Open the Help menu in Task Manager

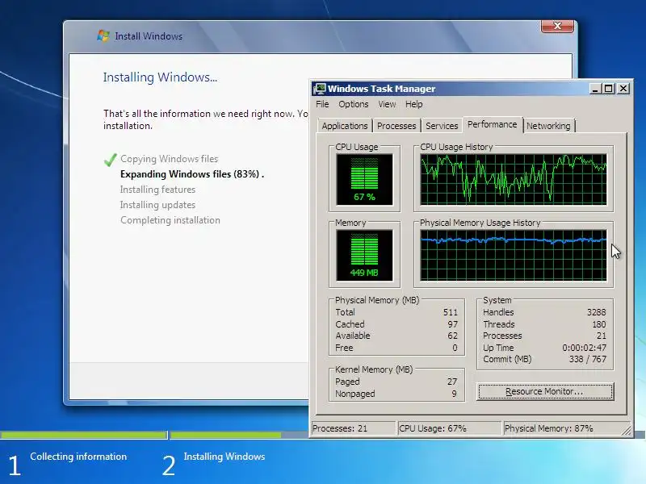[x=413, y=104]
